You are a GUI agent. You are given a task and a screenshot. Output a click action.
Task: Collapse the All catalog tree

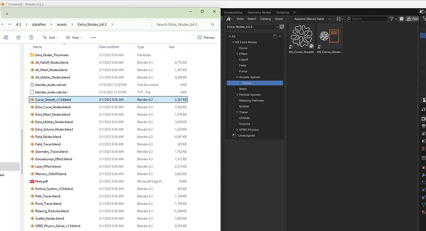click(x=230, y=36)
